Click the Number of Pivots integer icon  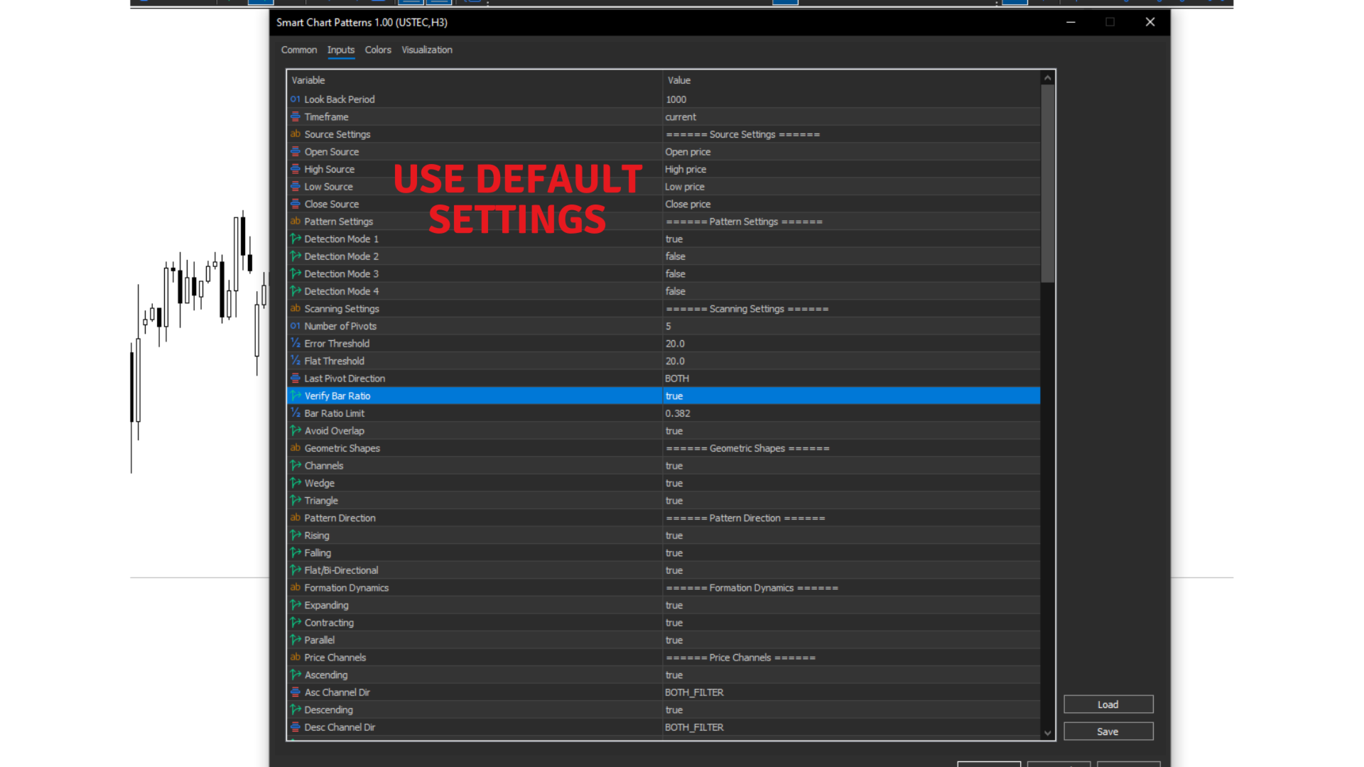296,326
